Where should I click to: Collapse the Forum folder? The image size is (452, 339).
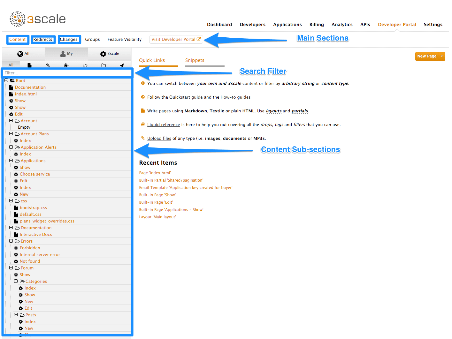(x=11, y=268)
